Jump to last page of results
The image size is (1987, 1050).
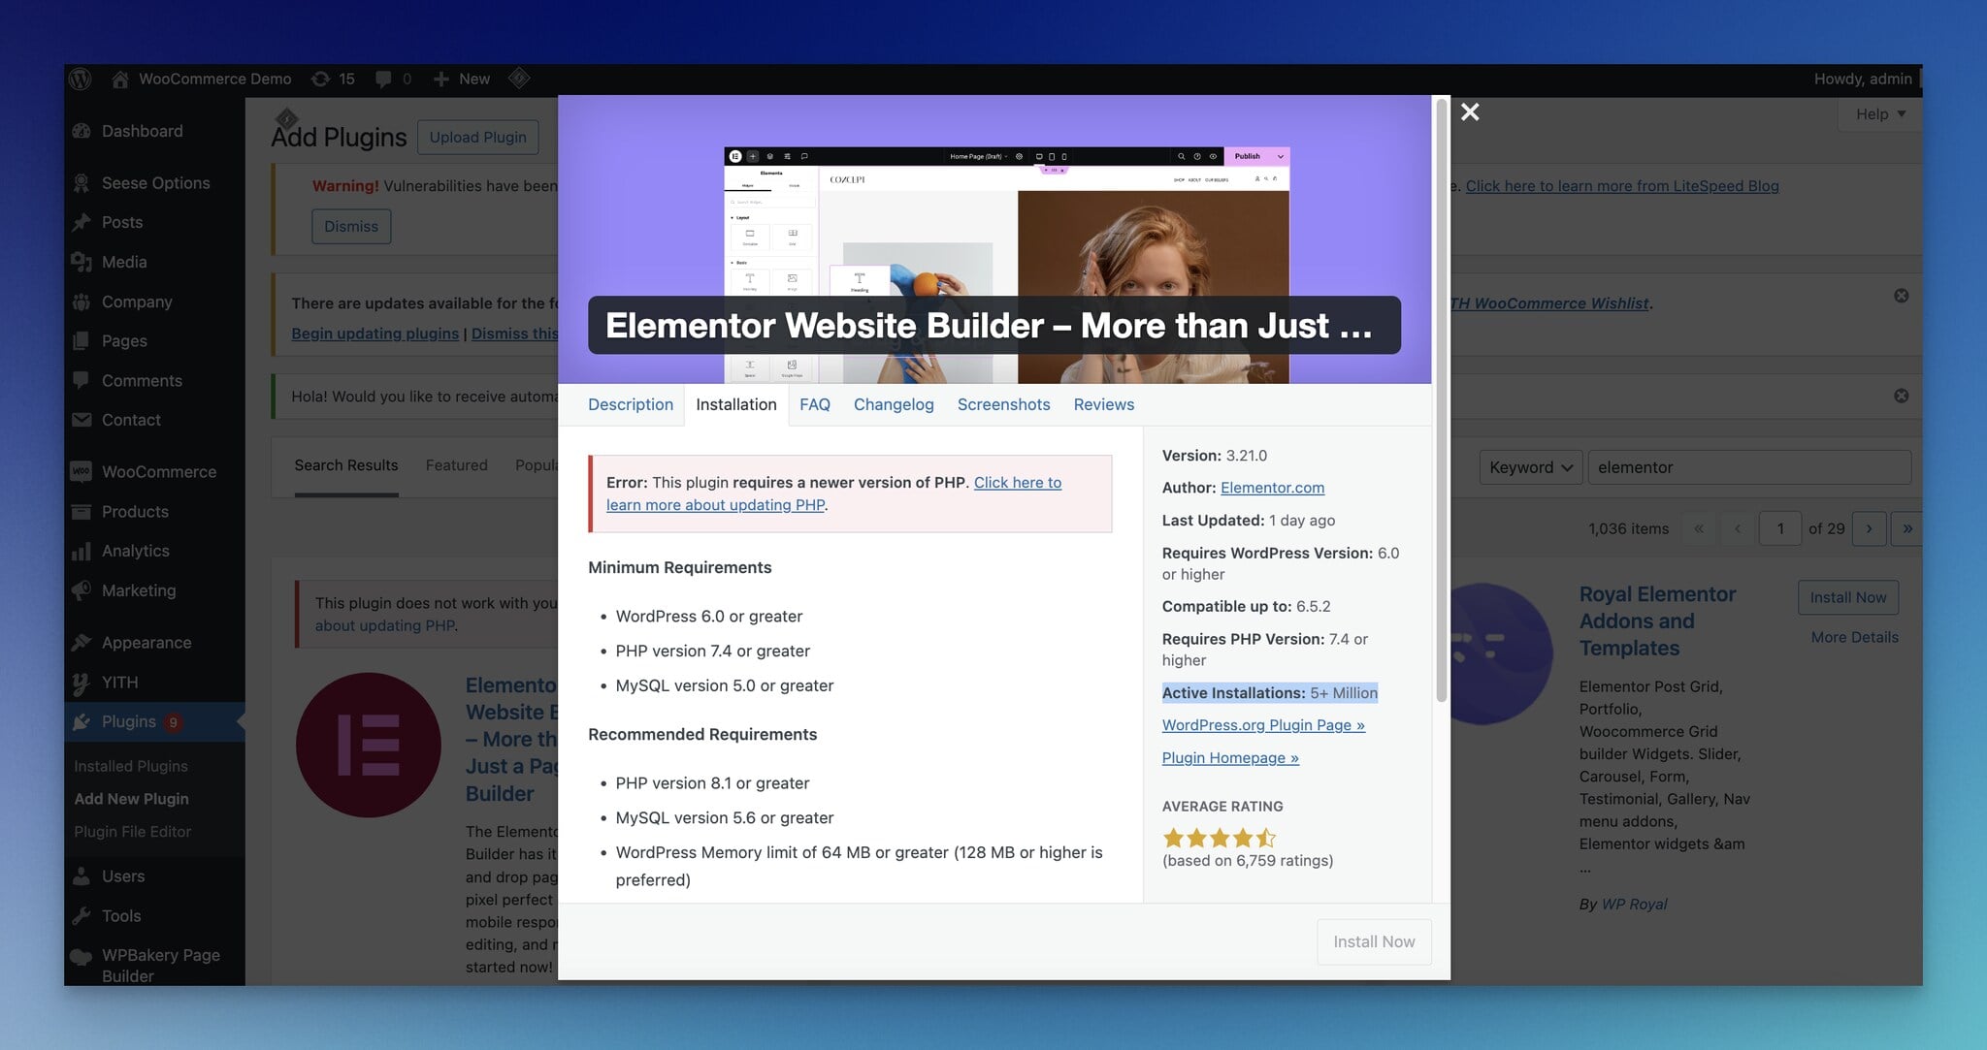[1906, 528]
